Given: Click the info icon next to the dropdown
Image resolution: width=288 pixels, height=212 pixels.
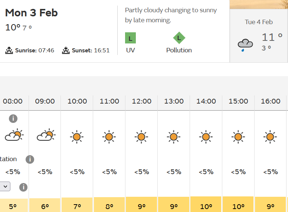Looking at the screenshot, I should coord(23,187).
